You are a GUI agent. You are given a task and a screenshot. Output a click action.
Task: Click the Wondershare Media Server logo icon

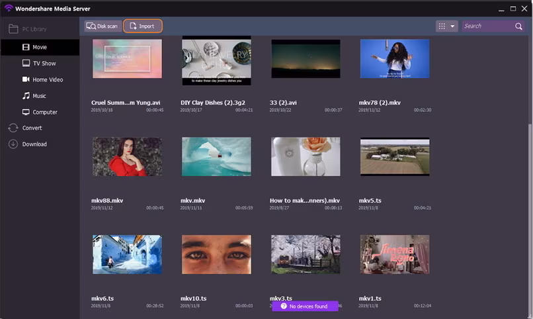(9, 8)
